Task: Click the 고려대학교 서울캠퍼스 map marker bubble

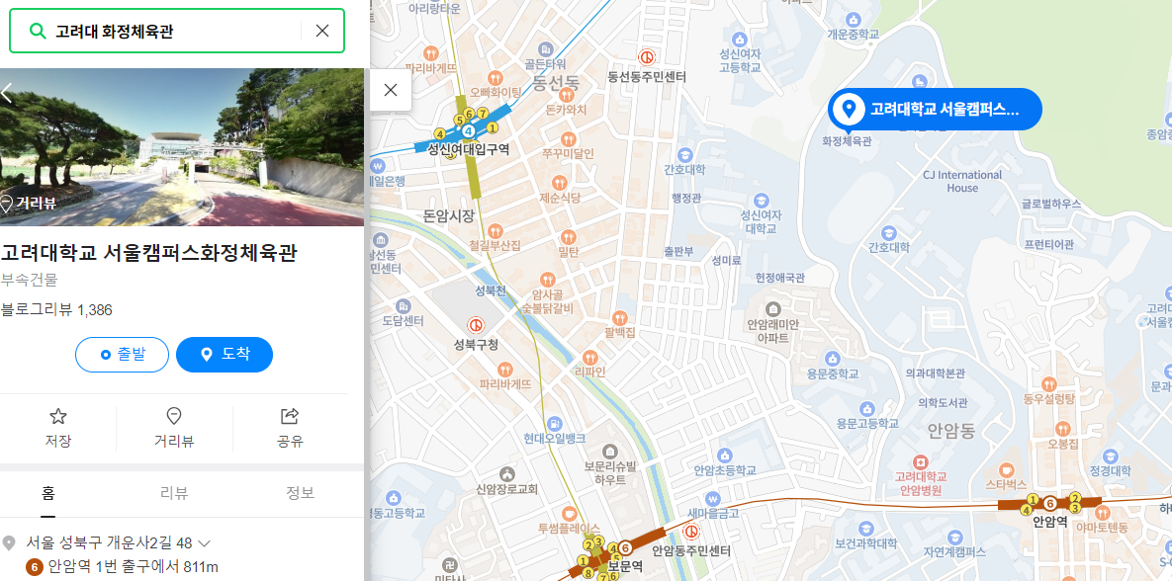Action: click(935, 109)
